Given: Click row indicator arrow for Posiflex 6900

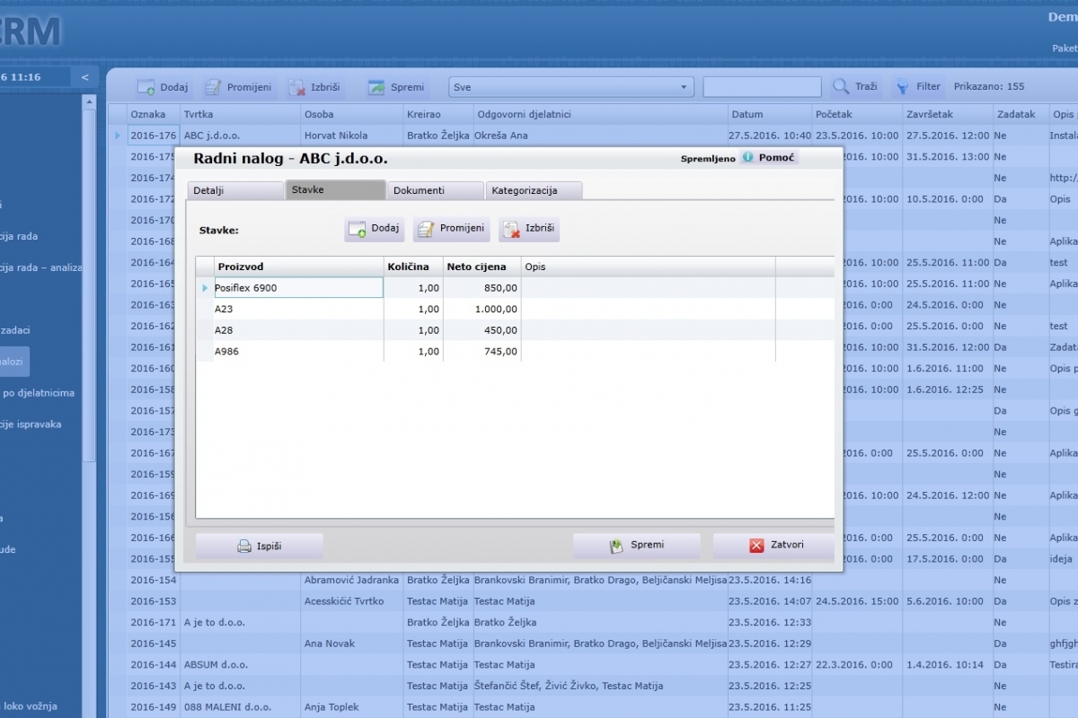Looking at the screenshot, I should point(205,288).
